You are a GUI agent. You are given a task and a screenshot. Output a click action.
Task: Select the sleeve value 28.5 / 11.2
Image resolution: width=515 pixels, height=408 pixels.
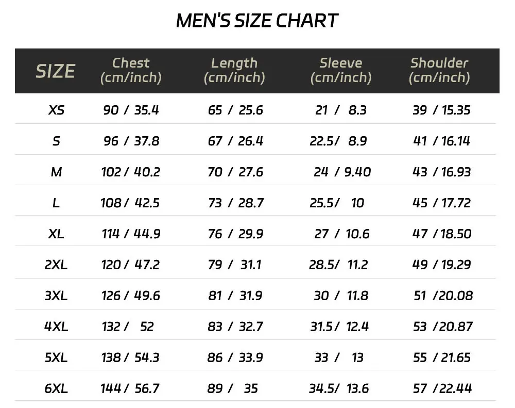tap(338, 265)
